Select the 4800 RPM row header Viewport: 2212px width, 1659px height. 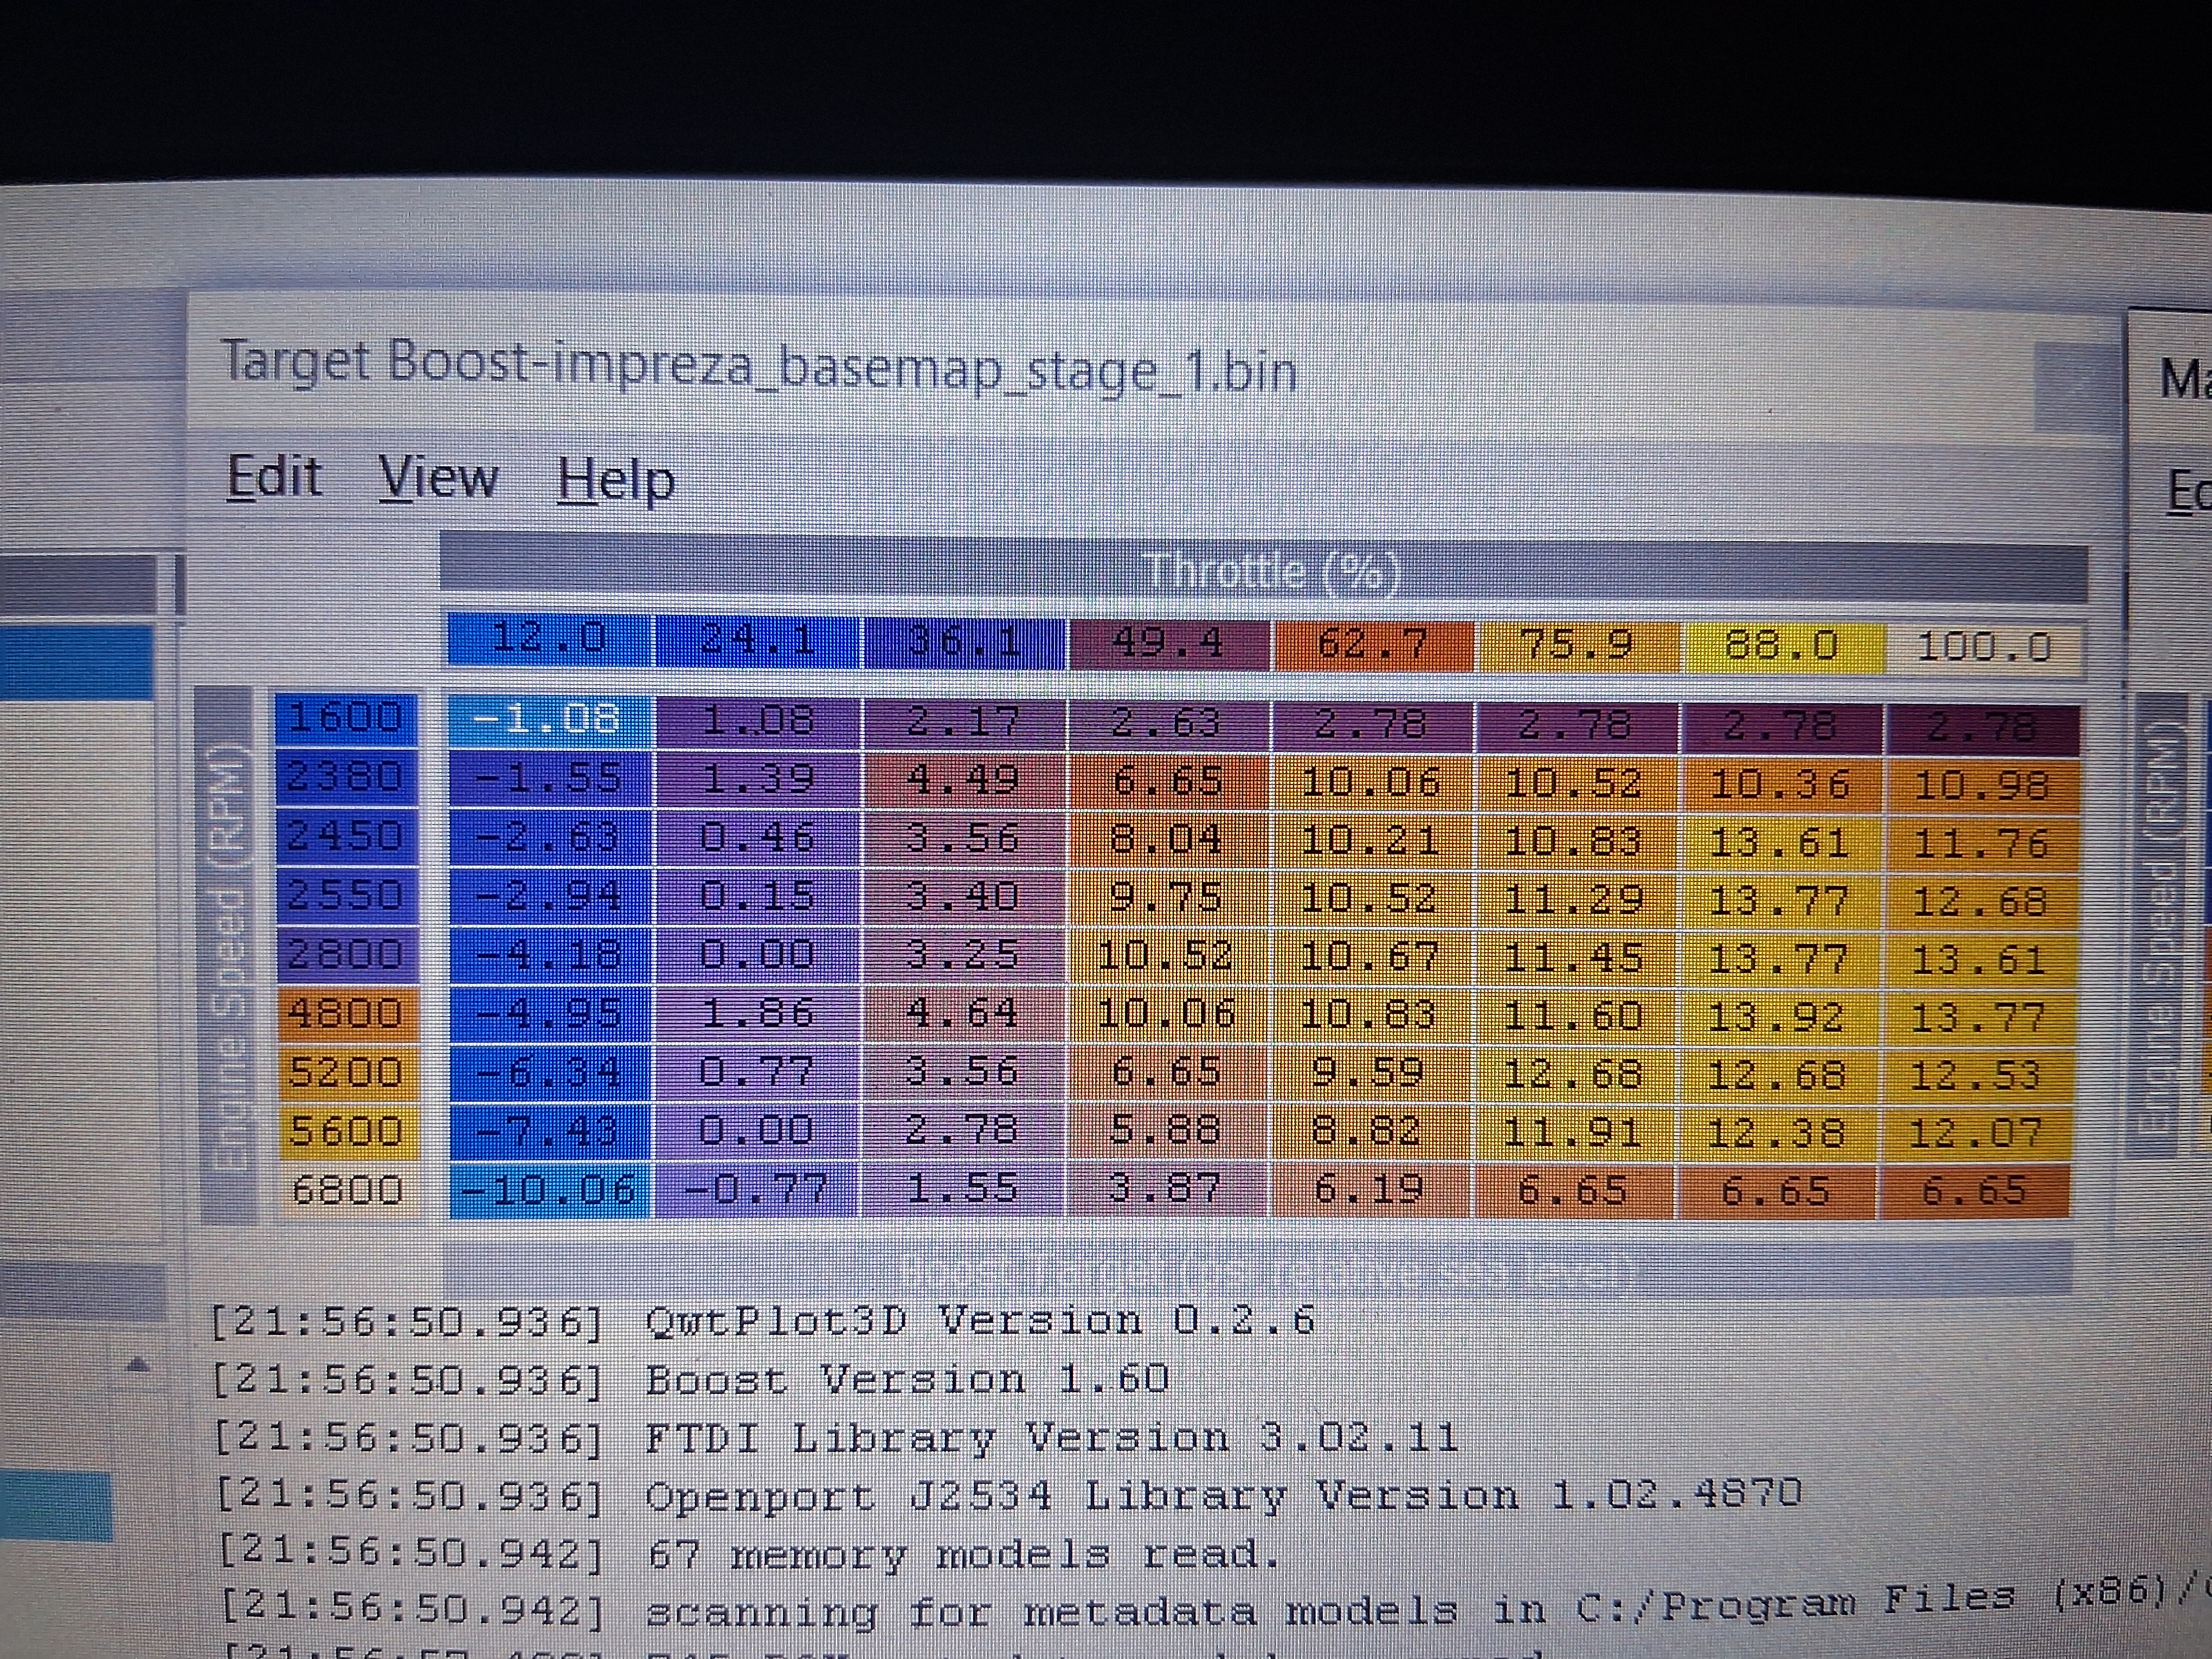345,1013
